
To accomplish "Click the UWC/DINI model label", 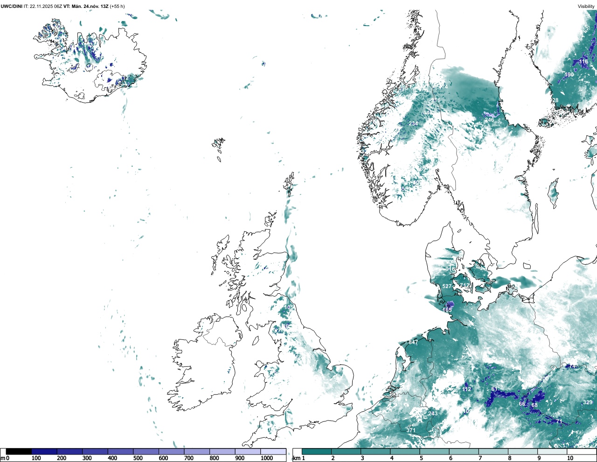I will [x=11, y=6].
